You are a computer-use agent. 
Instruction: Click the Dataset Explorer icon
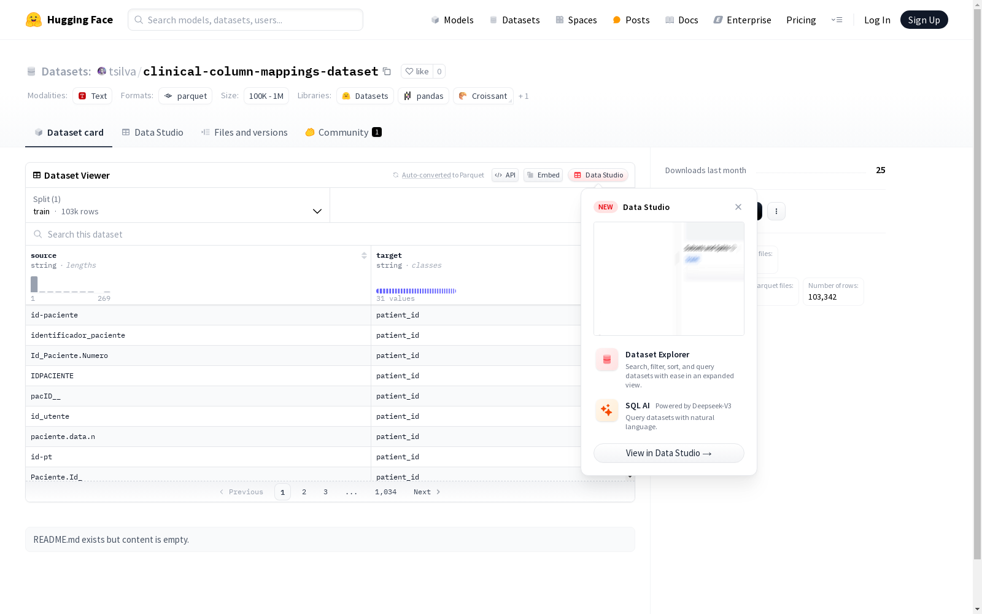click(x=607, y=360)
